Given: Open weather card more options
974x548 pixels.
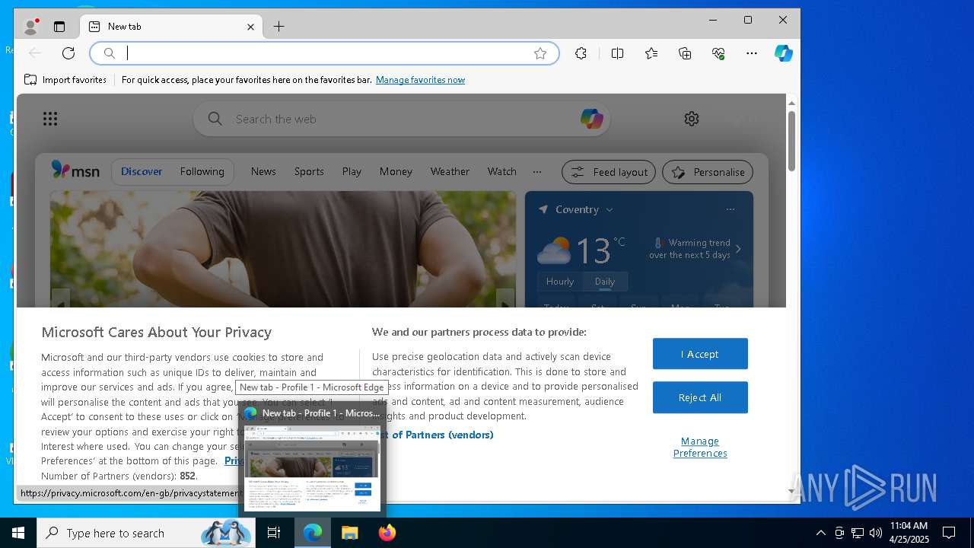Looking at the screenshot, I should point(730,209).
